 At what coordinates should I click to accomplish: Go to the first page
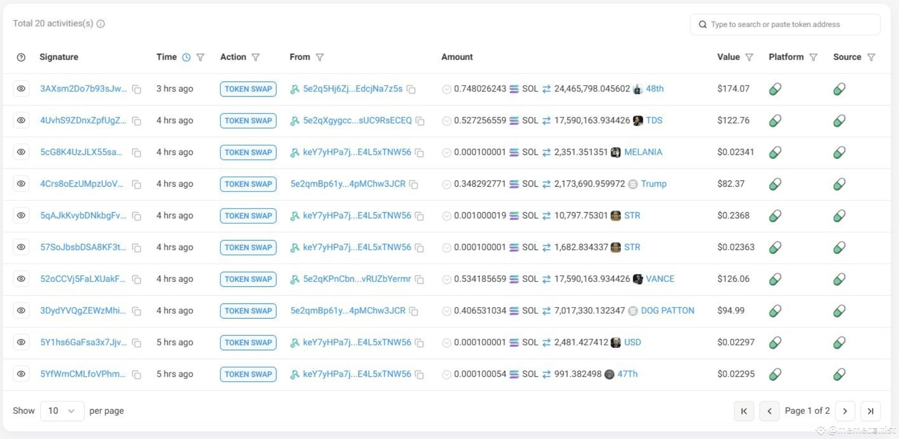(744, 411)
